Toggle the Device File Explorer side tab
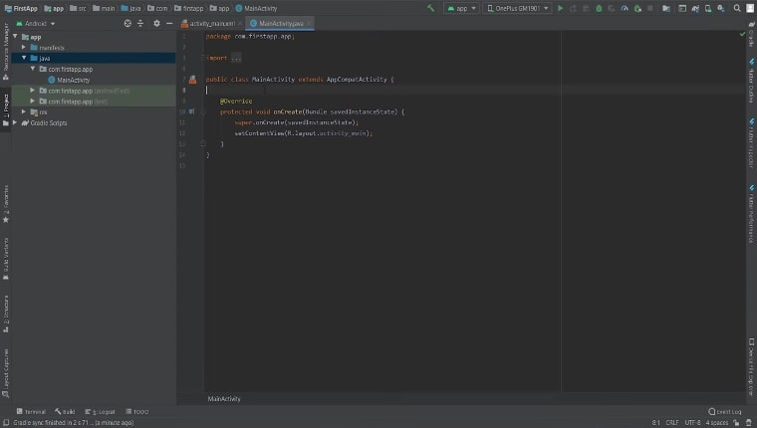The image size is (757, 428). tap(751, 366)
